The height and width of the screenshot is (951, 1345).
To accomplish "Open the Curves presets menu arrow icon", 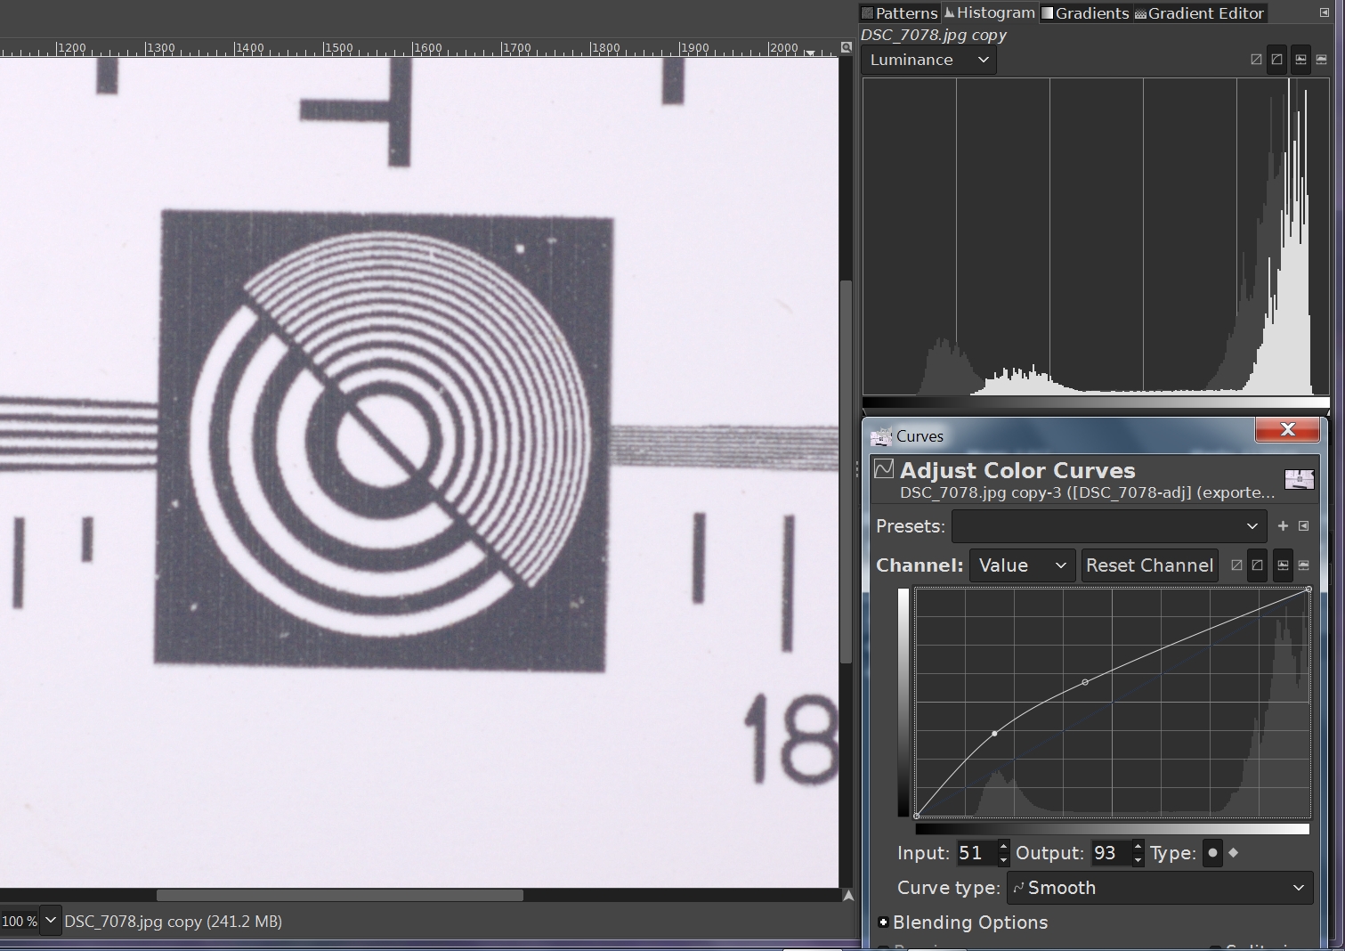I will 1303,526.
